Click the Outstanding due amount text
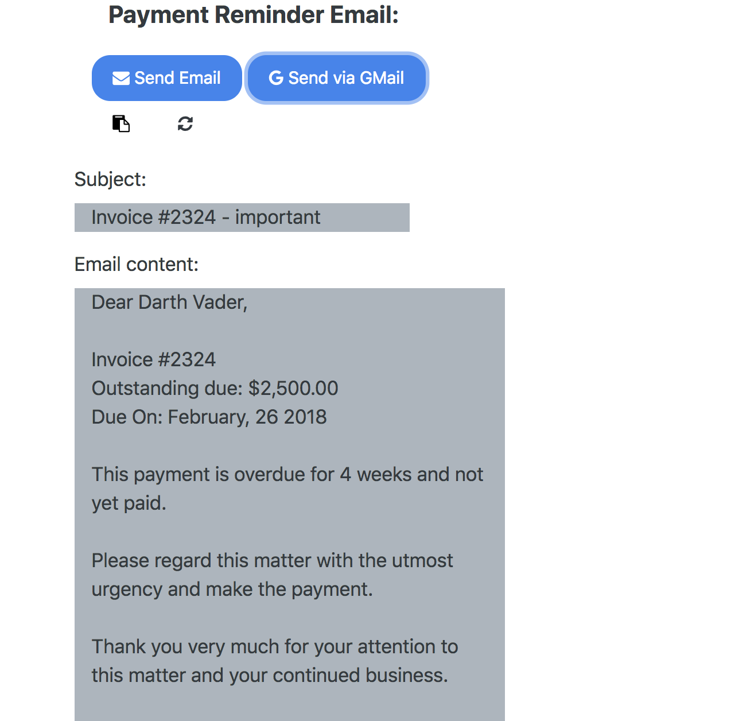Image resolution: width=731 pixels, height=721 pixels. pos(215,388)
